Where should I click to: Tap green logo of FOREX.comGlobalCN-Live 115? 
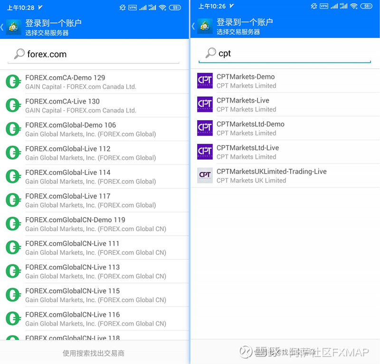13,295
